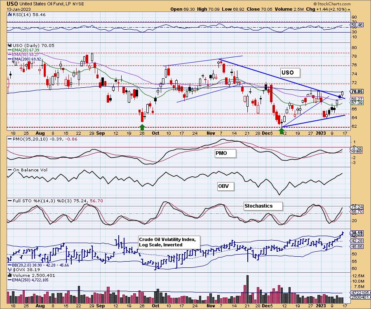This screenshot has height=309, width=371.
Task: Click the -0.39 PMO axis tag
Action: 356,149
